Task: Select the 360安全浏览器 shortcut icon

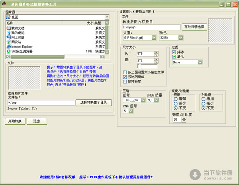Action: (8, 51)
